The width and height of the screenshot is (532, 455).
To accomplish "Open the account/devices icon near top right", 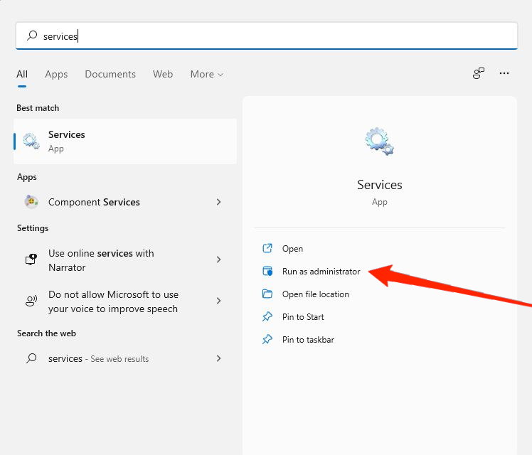I will (x=479, y=73).
